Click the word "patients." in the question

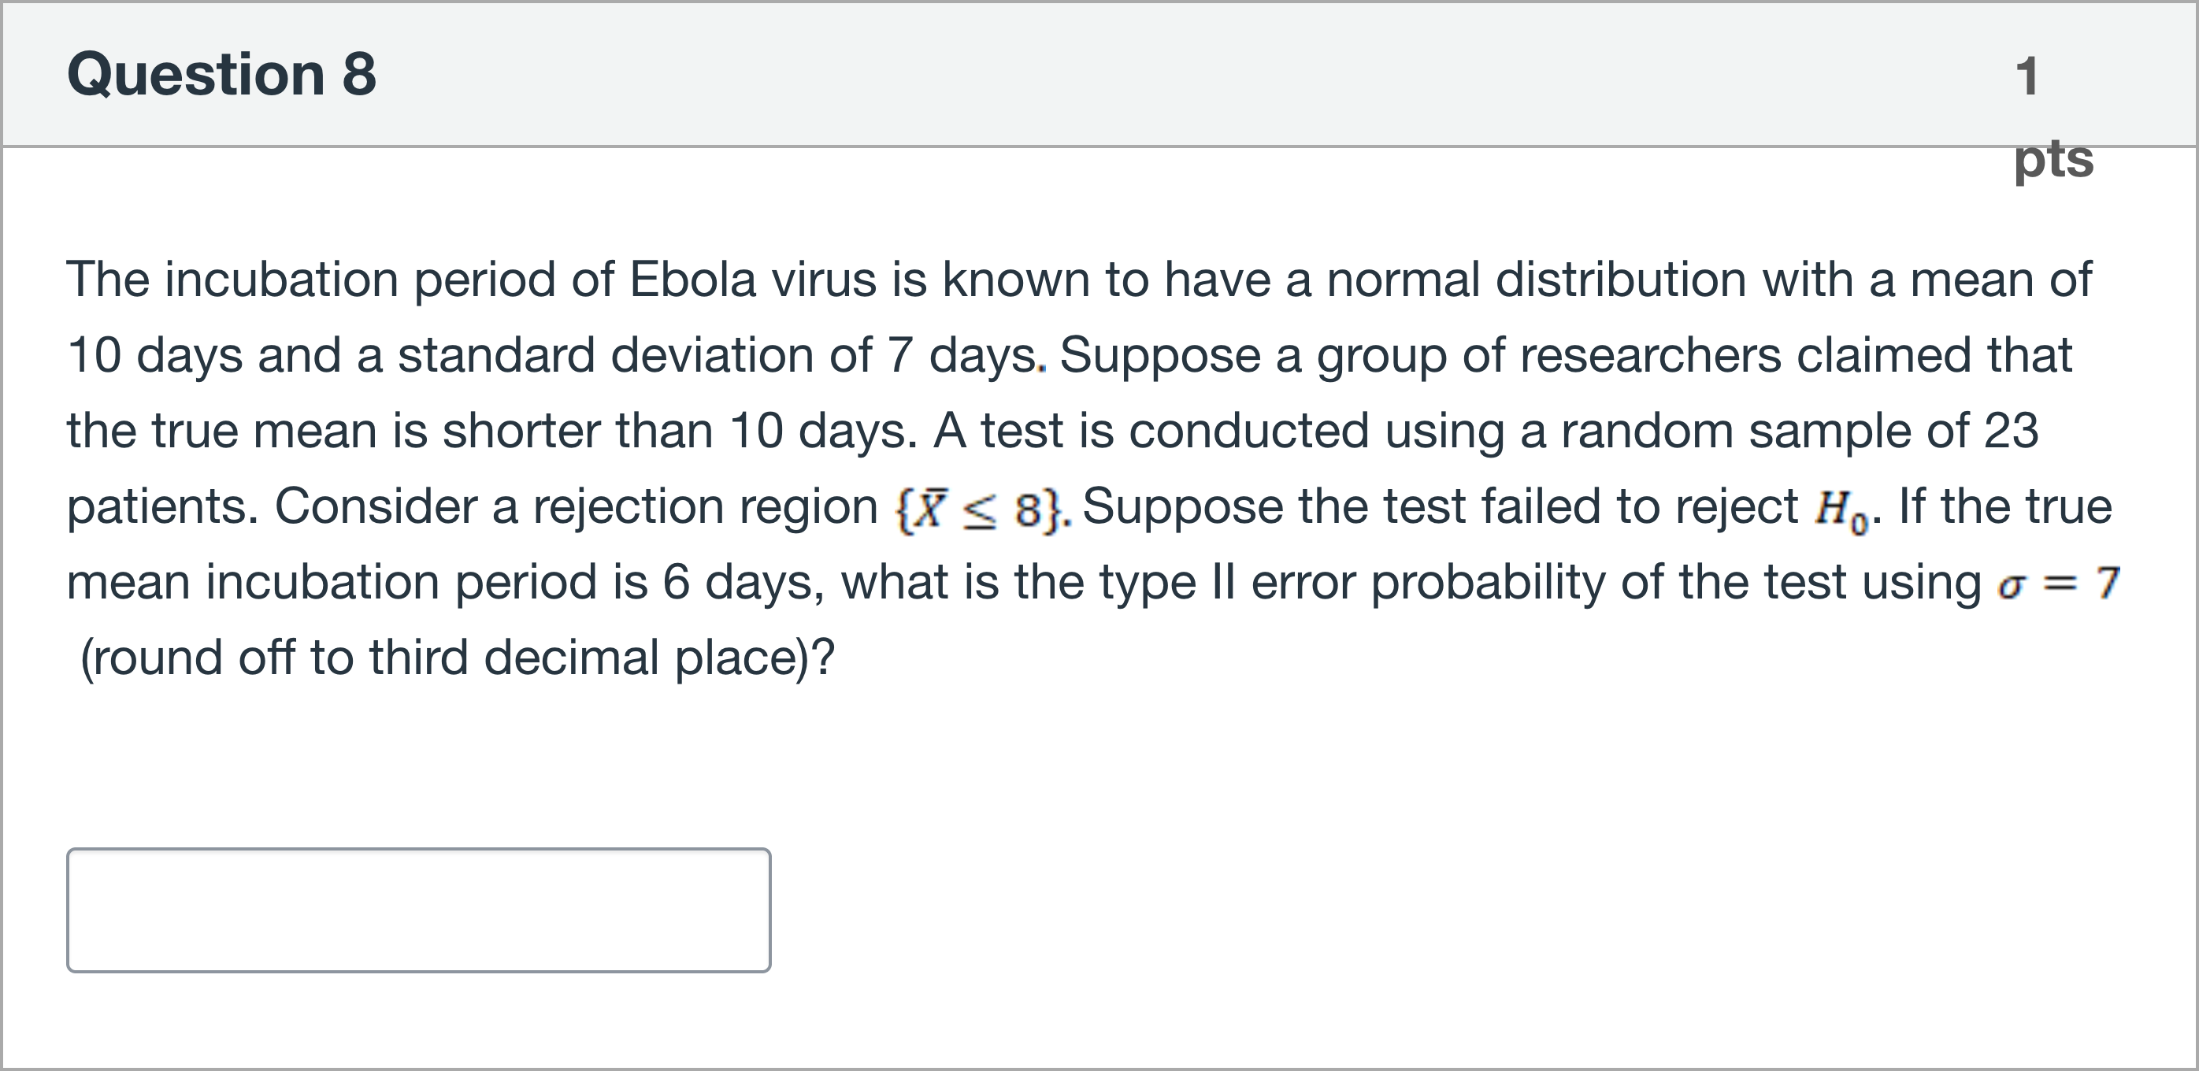click(x=162, y=507)
